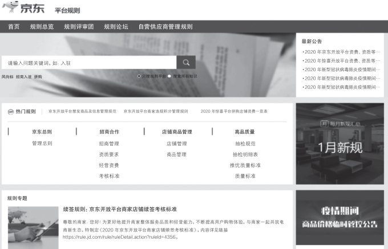
Task: Open 2020年惊喜平台拼购店铺资费一览表 link
Action: [x=234, y=111]
